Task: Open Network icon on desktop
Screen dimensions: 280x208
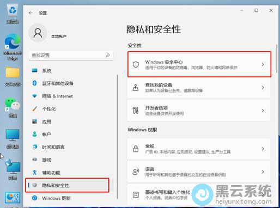Action: tap(13, 169)
